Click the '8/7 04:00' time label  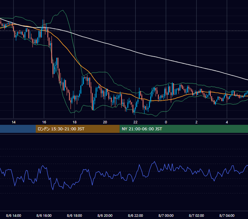pyautogui.click(x=227, y=215)
